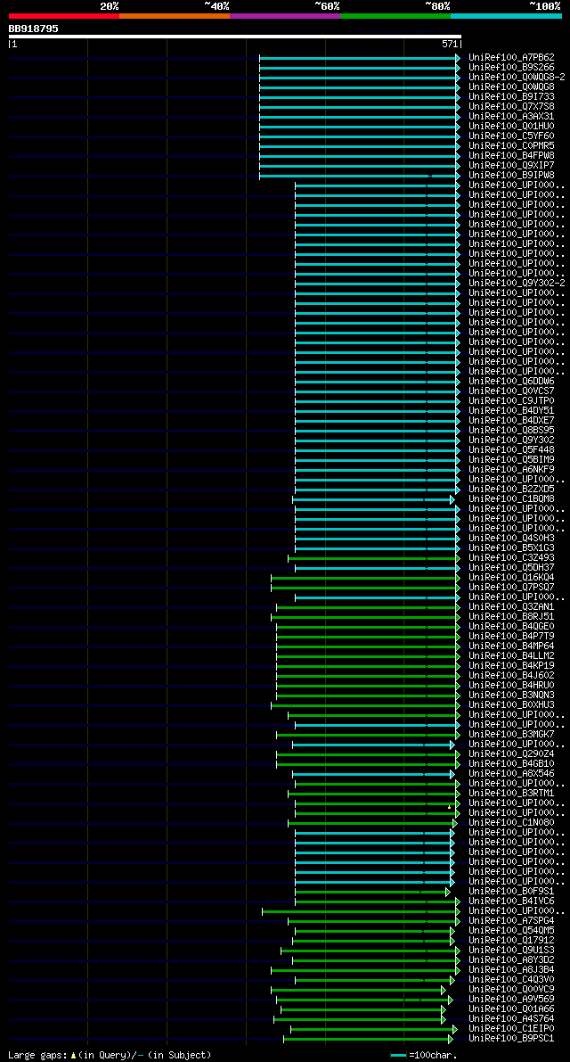Click UniRef100_B3RTM1 hit label

coord(511,793)
